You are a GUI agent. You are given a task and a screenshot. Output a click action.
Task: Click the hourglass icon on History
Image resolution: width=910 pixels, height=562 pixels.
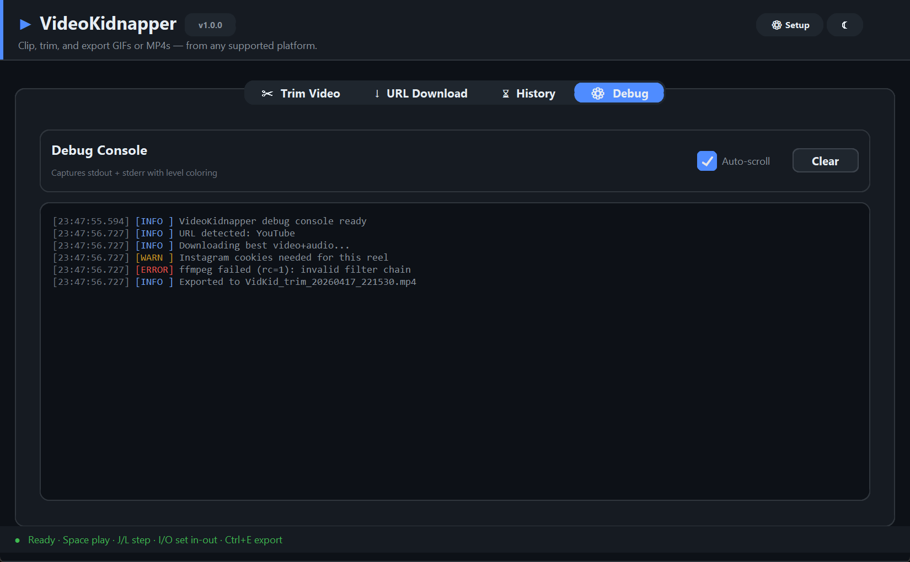pyautogui.click(x=506, y=94)
